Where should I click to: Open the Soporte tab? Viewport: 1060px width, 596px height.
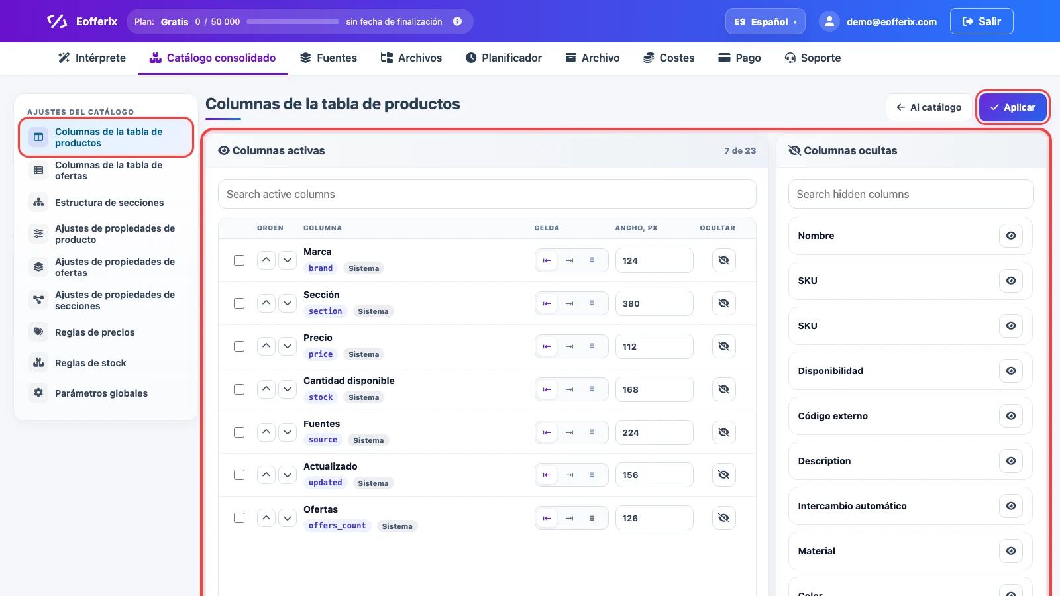[x=813, y=58]
